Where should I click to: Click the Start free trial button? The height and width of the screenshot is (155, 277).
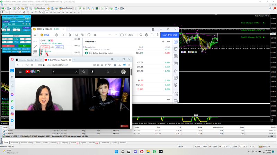click(x=169, y=35)
